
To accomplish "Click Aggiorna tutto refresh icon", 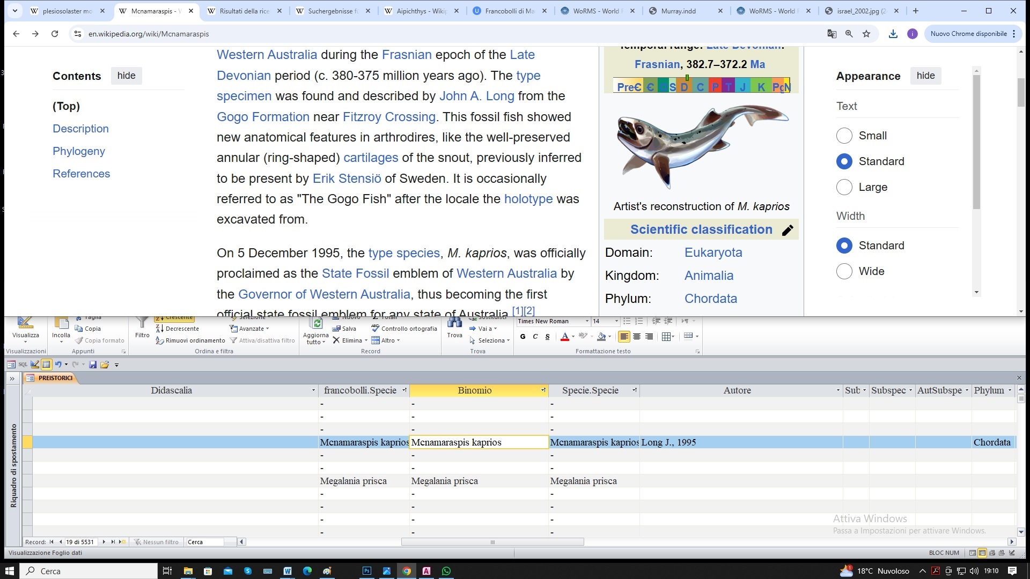I will pyautogui.click(x=317, y=323).
